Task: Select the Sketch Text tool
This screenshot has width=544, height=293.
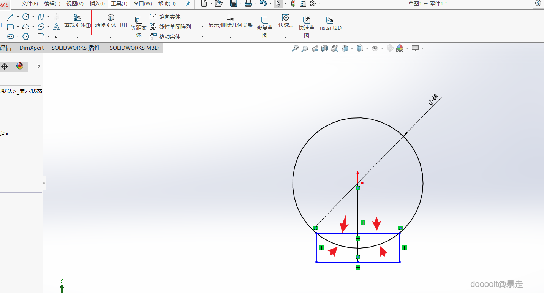Action: coord(56,27)
